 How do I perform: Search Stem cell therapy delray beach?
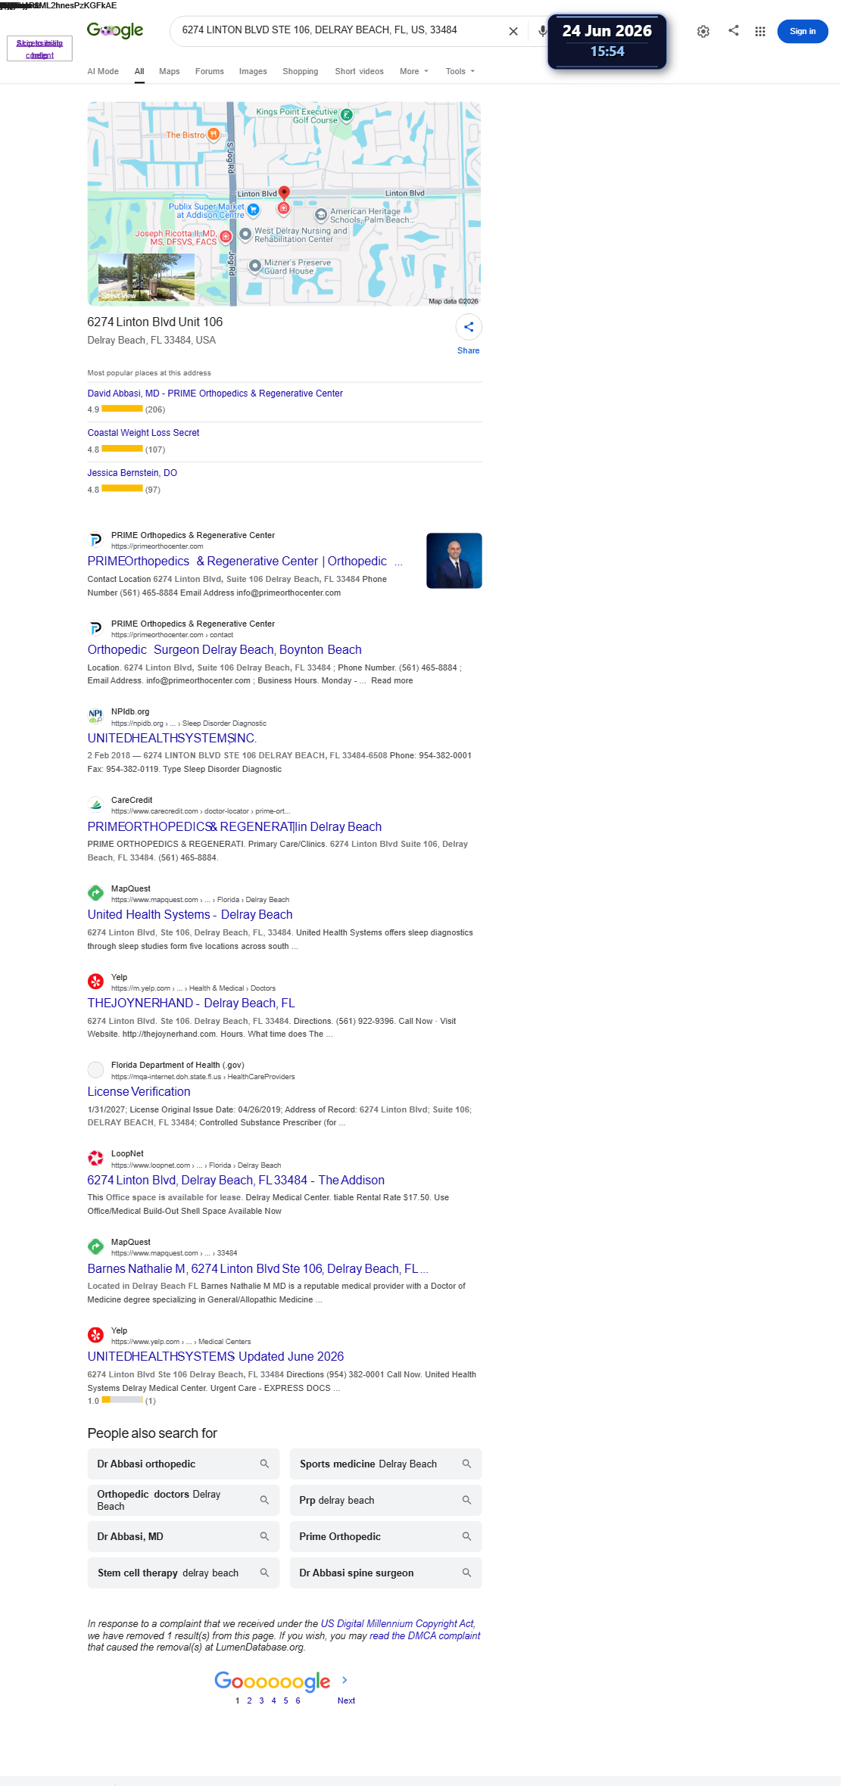(x=183, y=1573)
